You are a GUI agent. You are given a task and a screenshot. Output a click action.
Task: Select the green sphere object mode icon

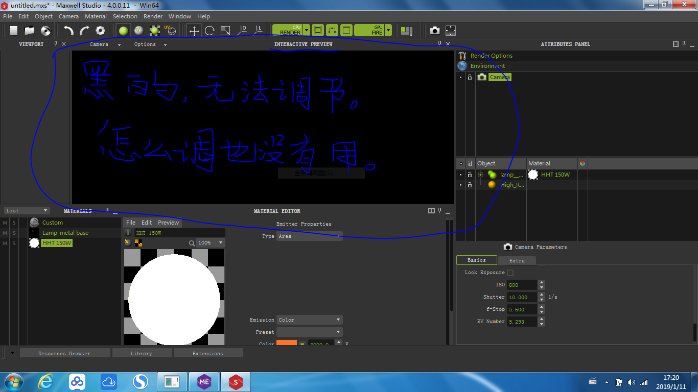123,31
